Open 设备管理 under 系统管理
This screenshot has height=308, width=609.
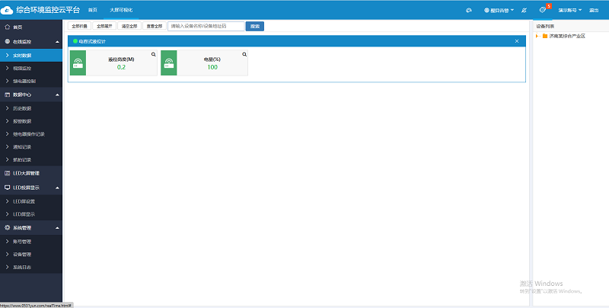coord(22,254)
